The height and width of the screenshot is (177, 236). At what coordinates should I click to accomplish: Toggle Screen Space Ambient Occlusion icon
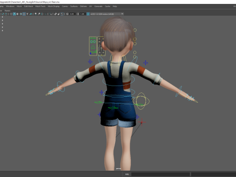point(35,14)
